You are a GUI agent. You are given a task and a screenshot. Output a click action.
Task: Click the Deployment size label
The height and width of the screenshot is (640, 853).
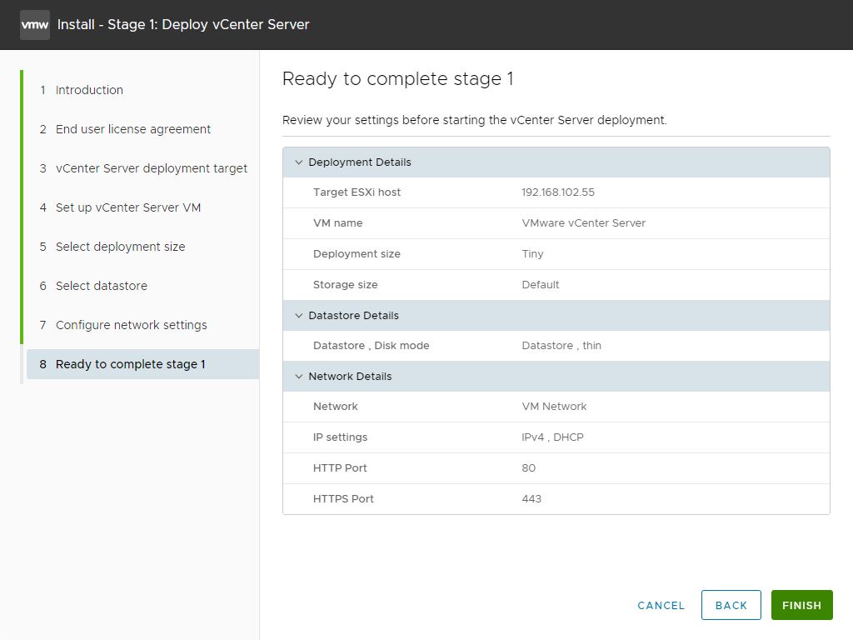357,254
